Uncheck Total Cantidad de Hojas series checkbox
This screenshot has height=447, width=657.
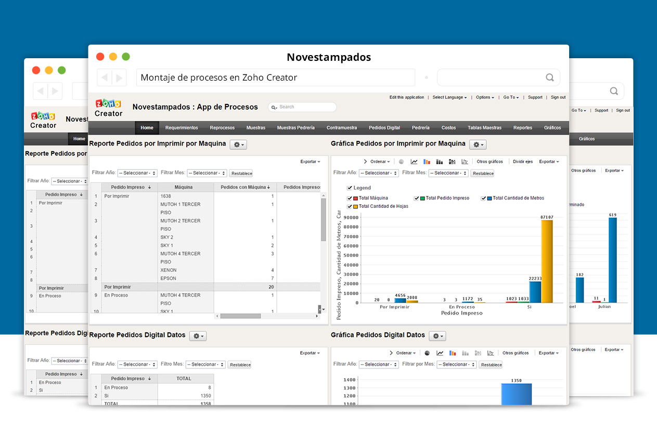pyautogui.click(x=350, y=206)
